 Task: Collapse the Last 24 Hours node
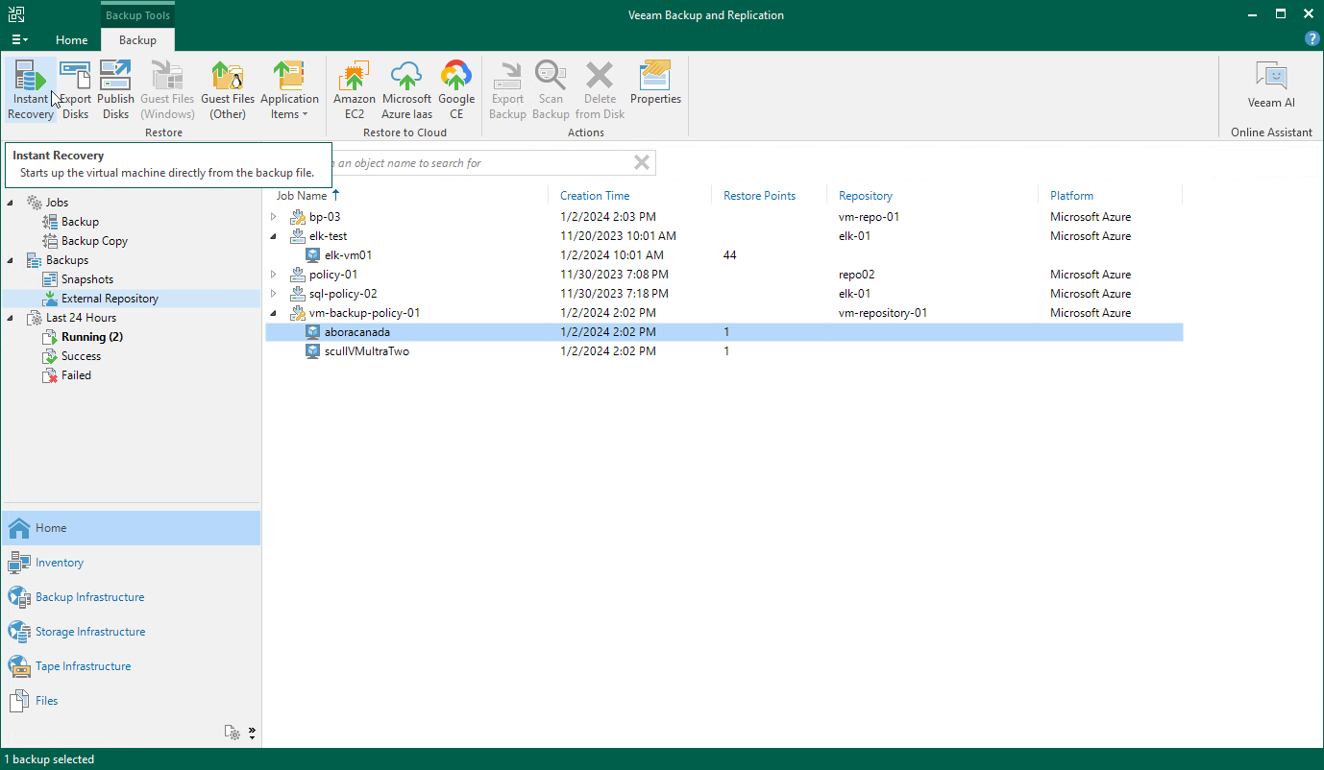click(12, 318)
